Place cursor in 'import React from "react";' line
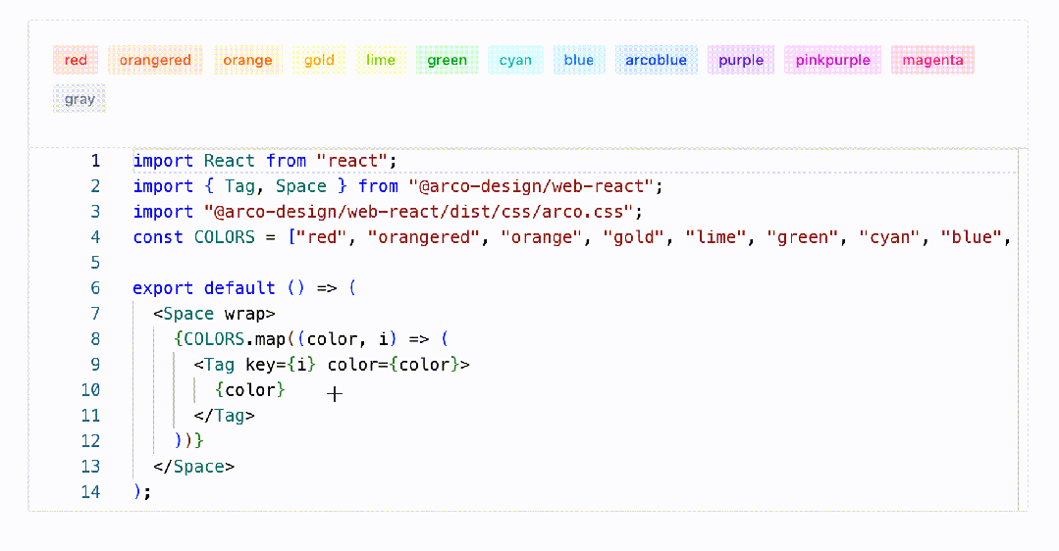This screenshot has height=551, width=1059. click(x=265, y=161)
